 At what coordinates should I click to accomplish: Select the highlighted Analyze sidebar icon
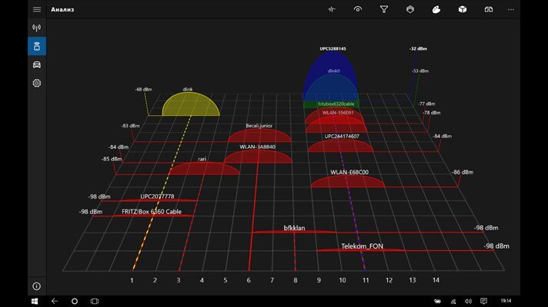[x=36, y=46]
